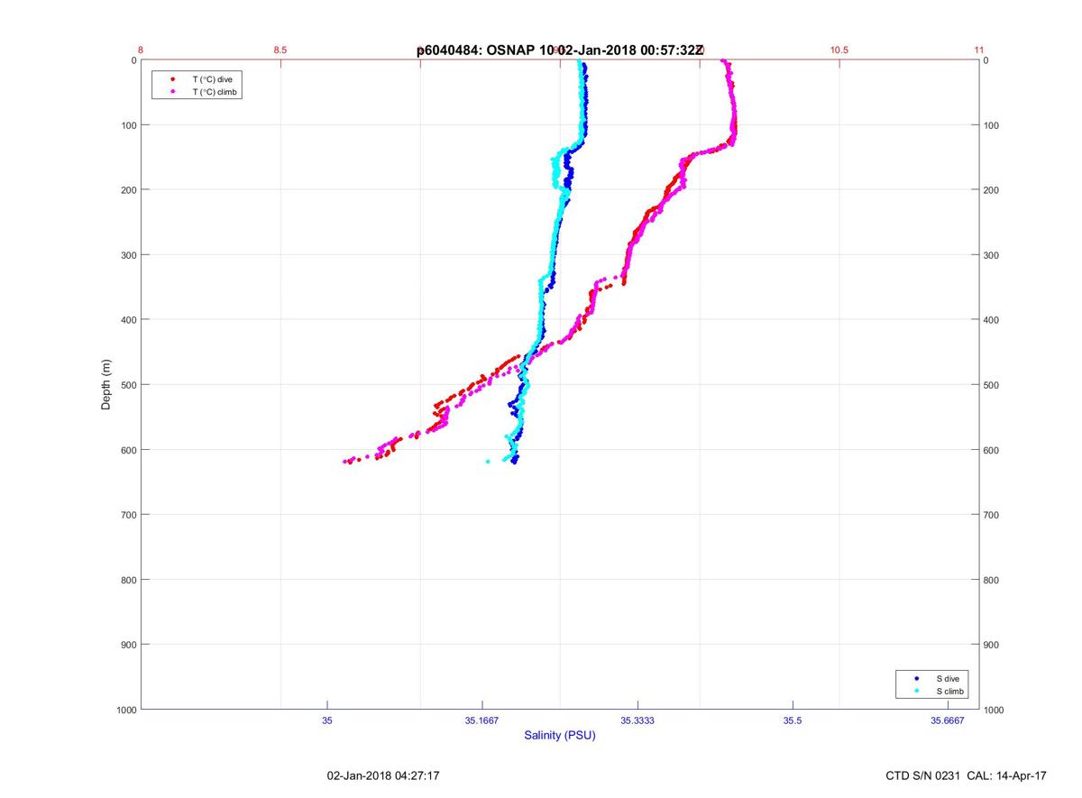This screenshot has width=1082, height=798.
Task: Click the cyan legend marker for S climb
Action: pyautogui.click(x=917, y=691)
